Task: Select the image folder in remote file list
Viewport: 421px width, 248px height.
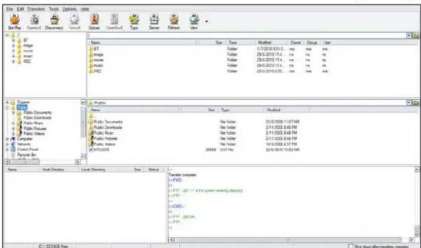Action: (96, 54)
